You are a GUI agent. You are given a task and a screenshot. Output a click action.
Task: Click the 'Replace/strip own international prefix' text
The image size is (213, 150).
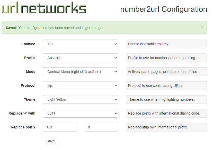point(158,127)
